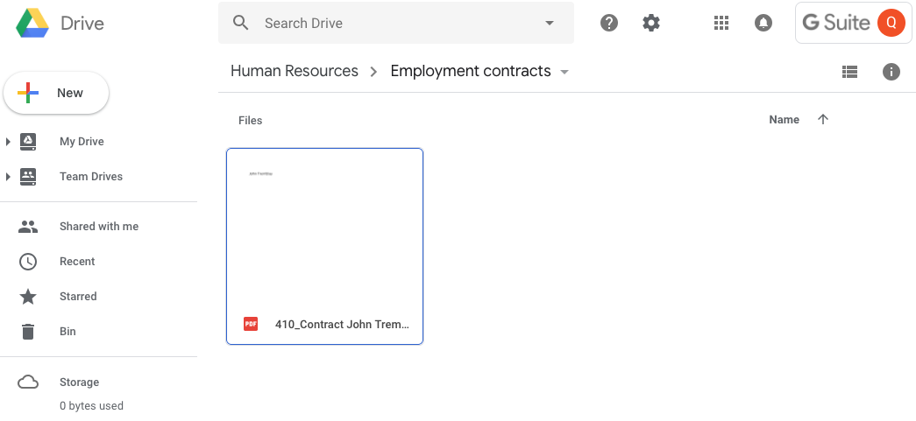Open Employment contracts folder dropdown
Screen dimensions: 916x421
[x=565, y=72]
